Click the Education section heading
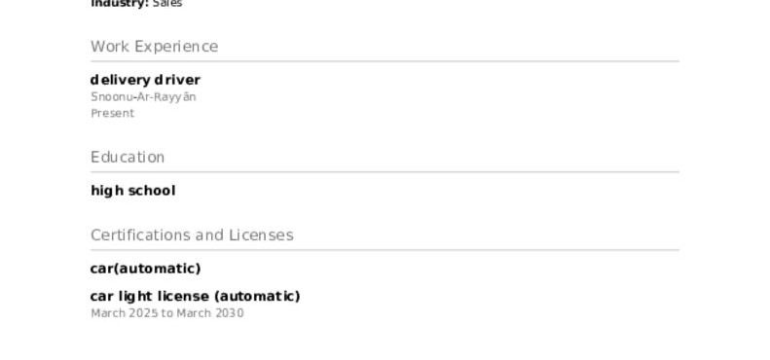 (x=128, y=158)
